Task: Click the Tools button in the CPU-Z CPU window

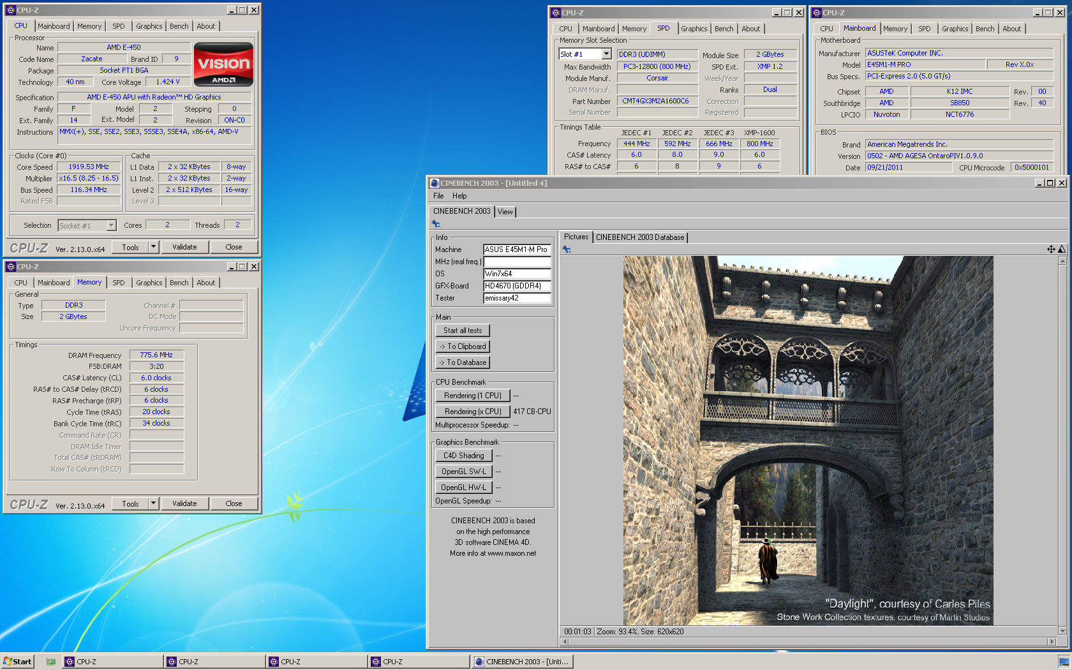Action: tap(130, 247)
